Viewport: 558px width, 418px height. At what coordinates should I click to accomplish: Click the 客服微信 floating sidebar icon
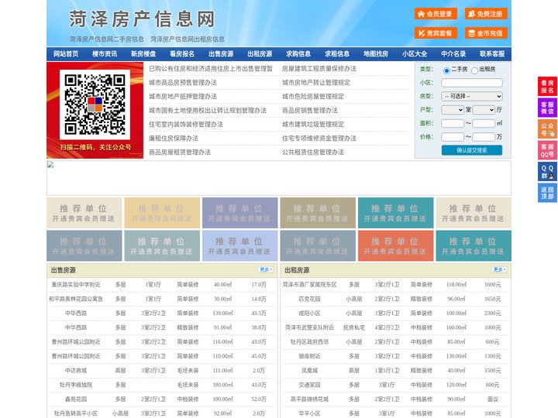pos(547,108)
